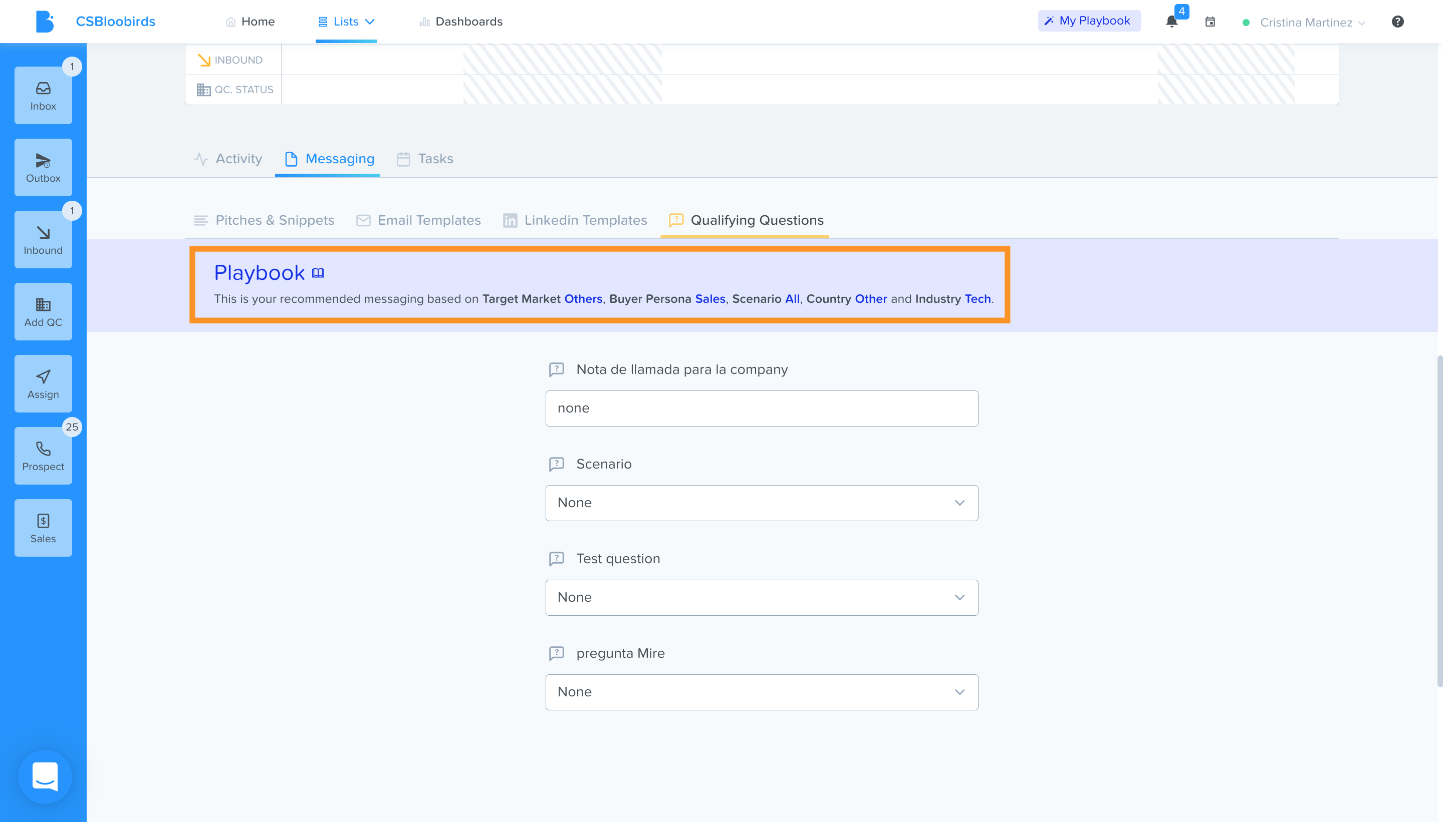
Task: Open the Assign sidebar item
Action: 43,384
